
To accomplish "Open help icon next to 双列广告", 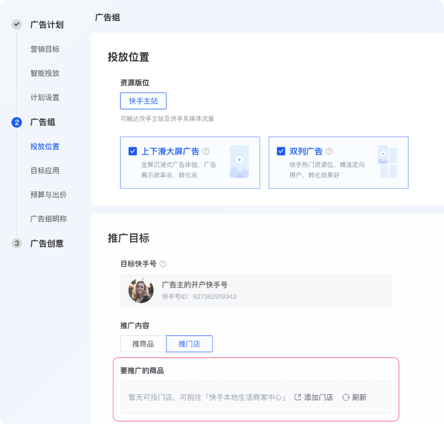I will pos(329,152).
